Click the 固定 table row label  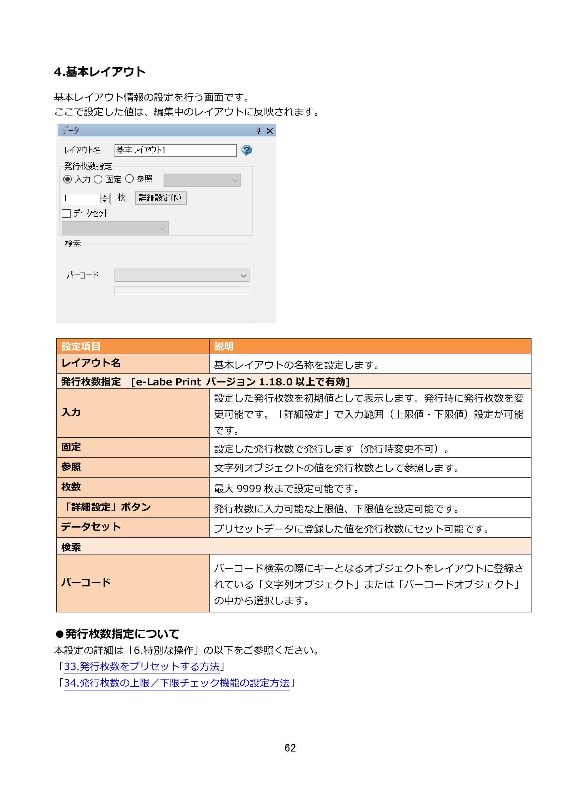point(71,447)
